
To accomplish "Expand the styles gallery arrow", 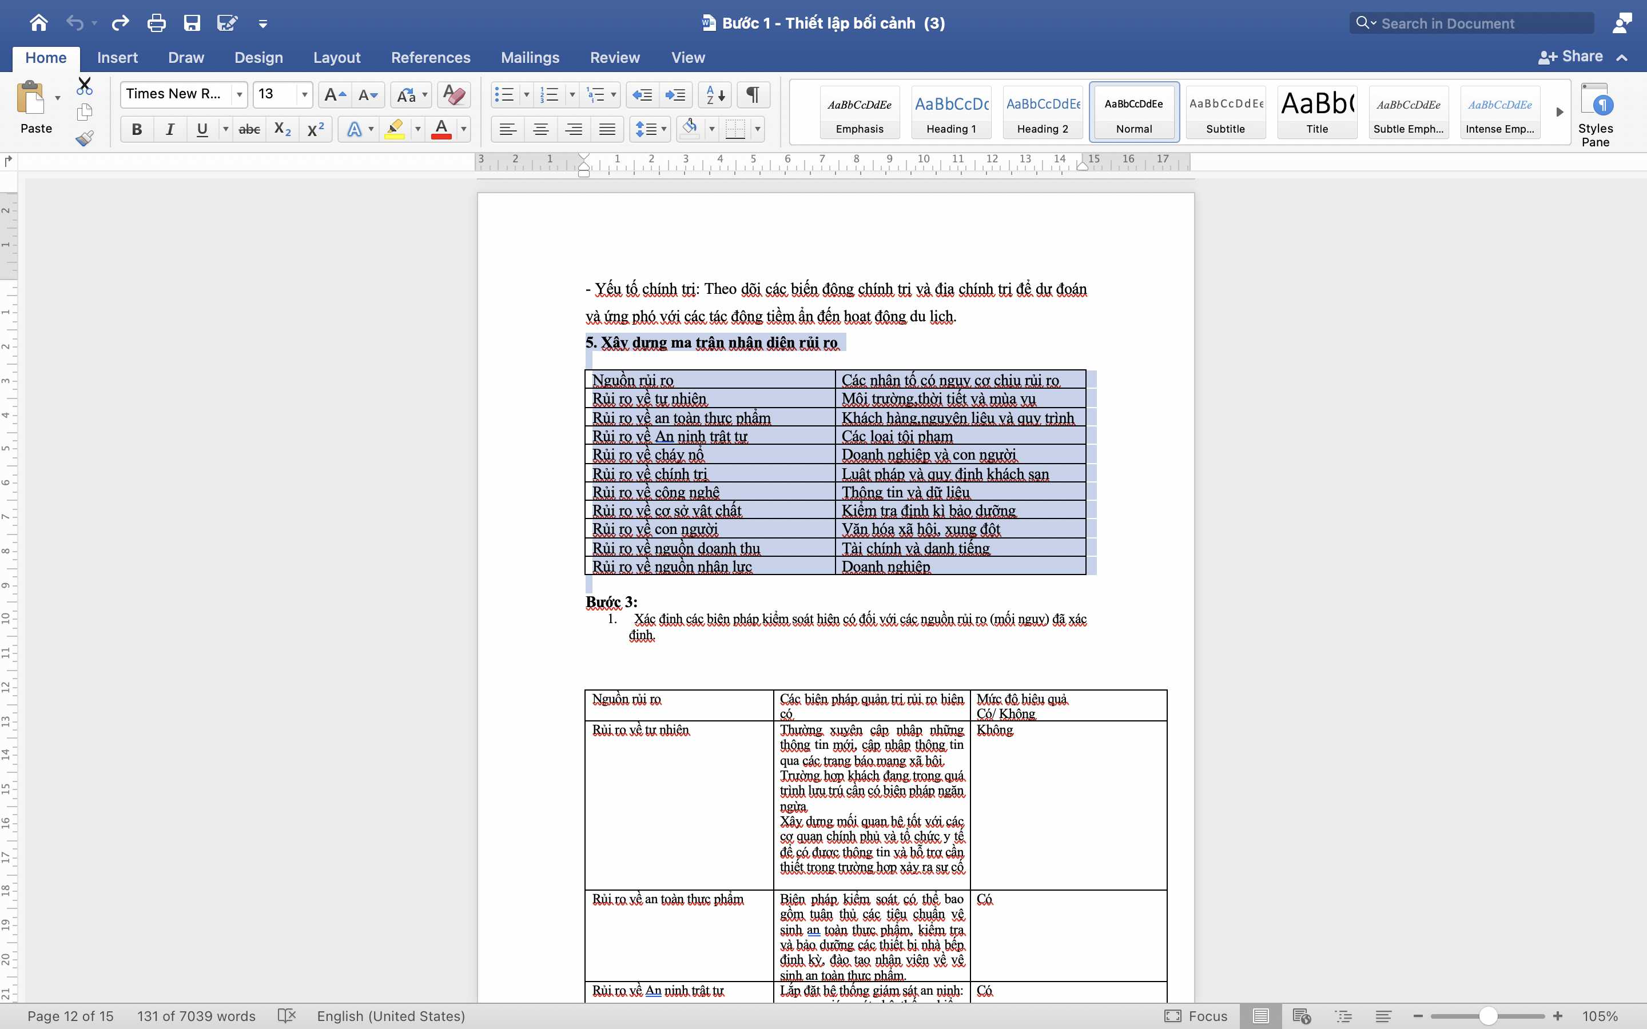I will point(1559,112).
